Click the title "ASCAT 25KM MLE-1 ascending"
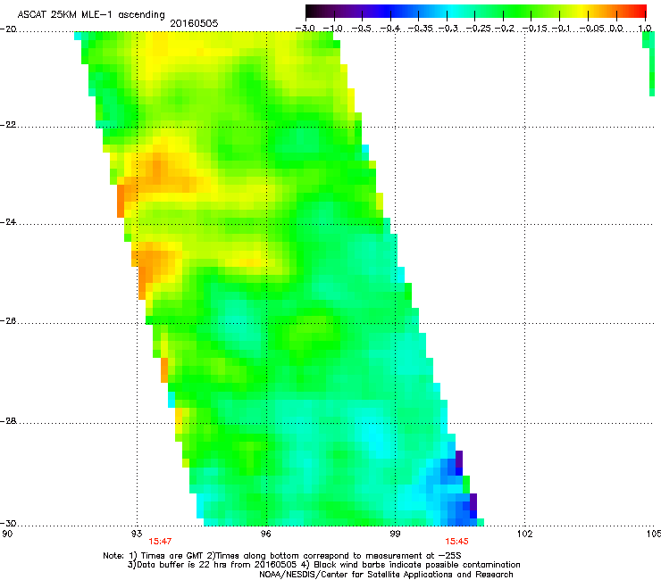The width and height of the screenshot is (661, 580). (91, 14)
